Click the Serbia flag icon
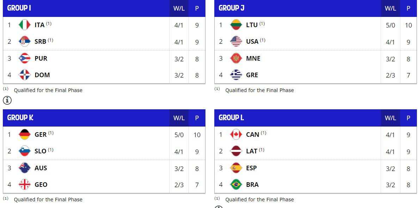Viewport: 418px width, 208px height. pyautogui.click(x=24, y=42)
